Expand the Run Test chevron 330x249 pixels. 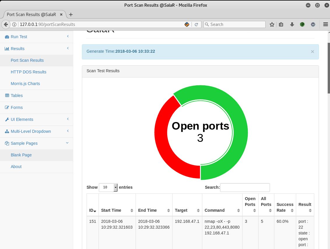[68, 36]
